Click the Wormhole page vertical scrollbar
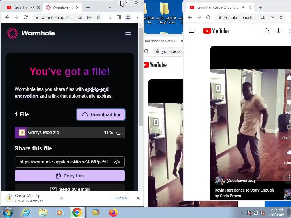The image size is (291, 218). click(x=141, y=77)
